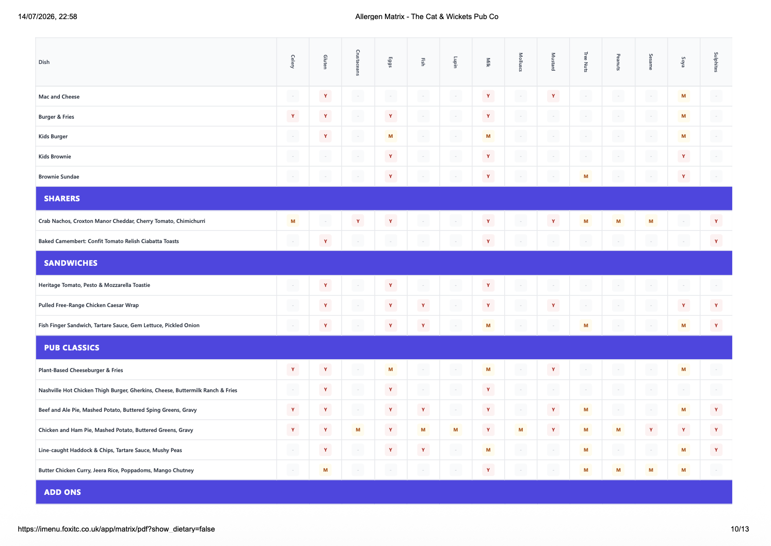Screen dimensions: 771x546
Task: Click Burger & Fries Celery Y cell
Action: 293,116
